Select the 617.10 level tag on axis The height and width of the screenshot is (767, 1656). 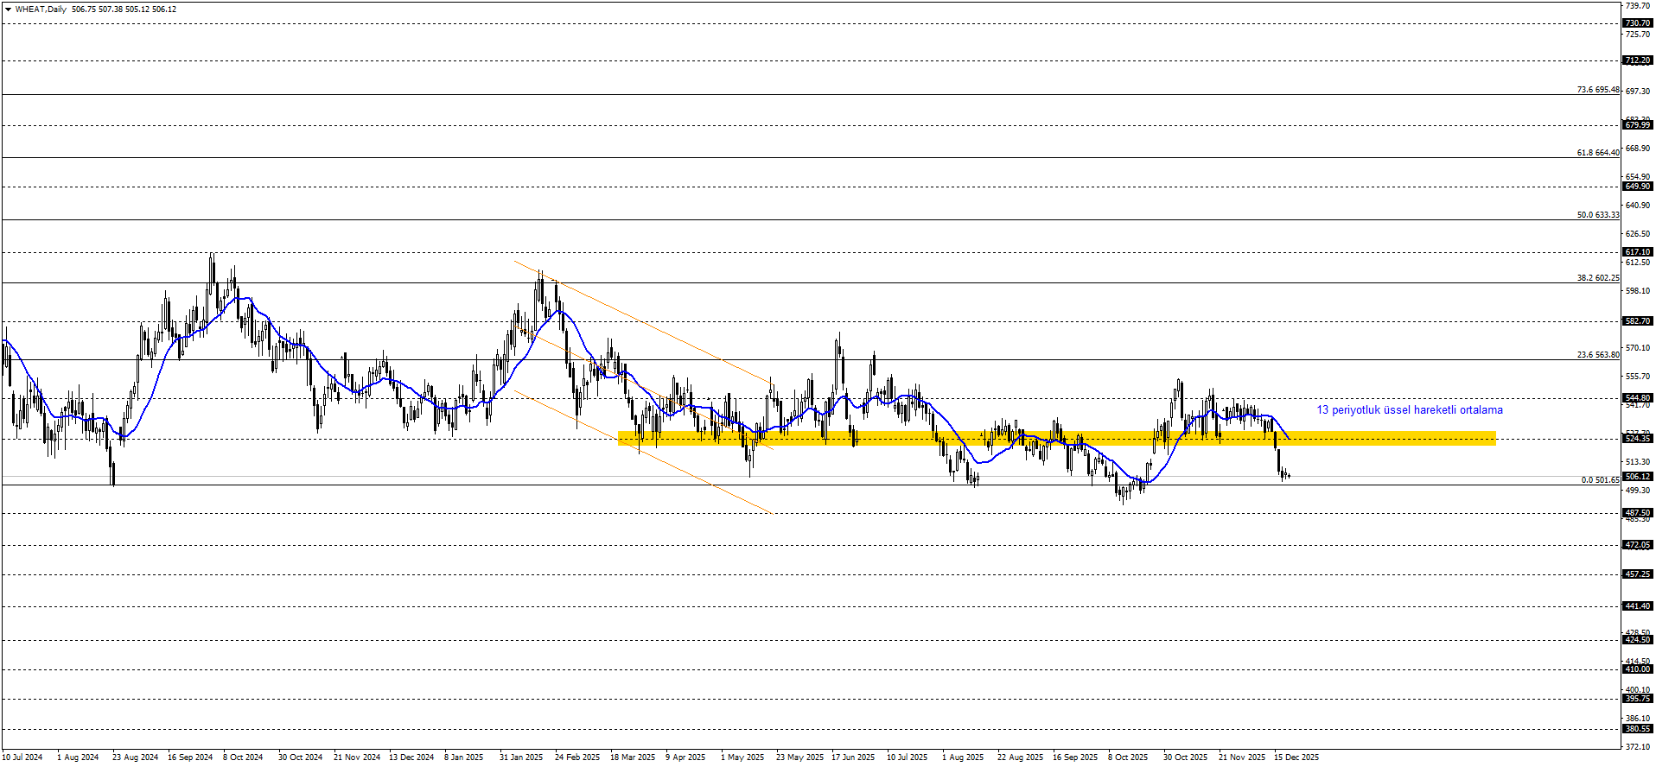[1637, 252]
